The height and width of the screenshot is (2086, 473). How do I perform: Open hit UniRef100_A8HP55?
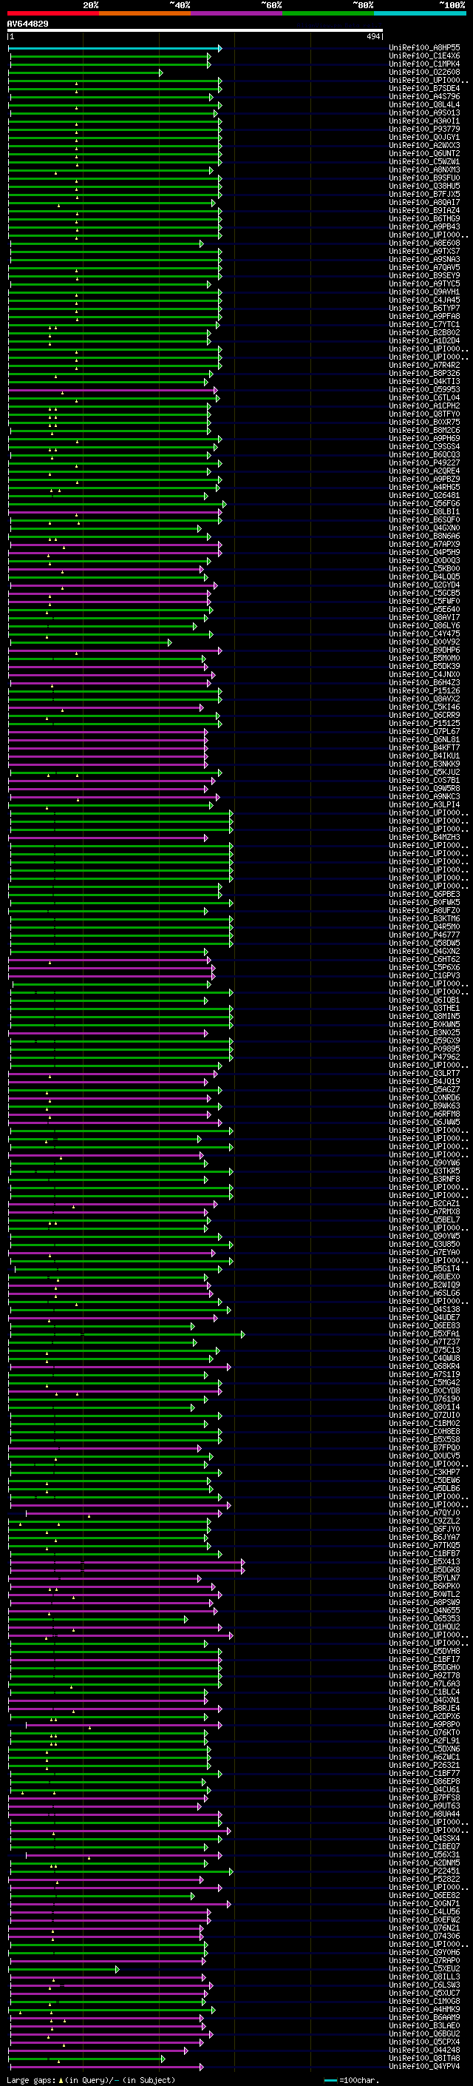pos(424,49)
